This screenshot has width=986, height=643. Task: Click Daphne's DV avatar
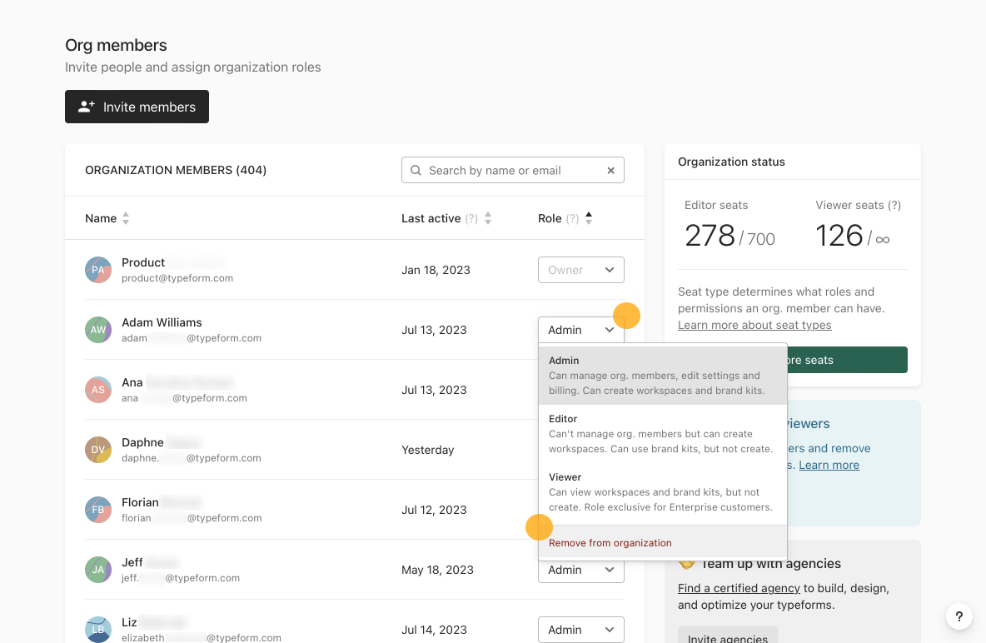(98, 450)
